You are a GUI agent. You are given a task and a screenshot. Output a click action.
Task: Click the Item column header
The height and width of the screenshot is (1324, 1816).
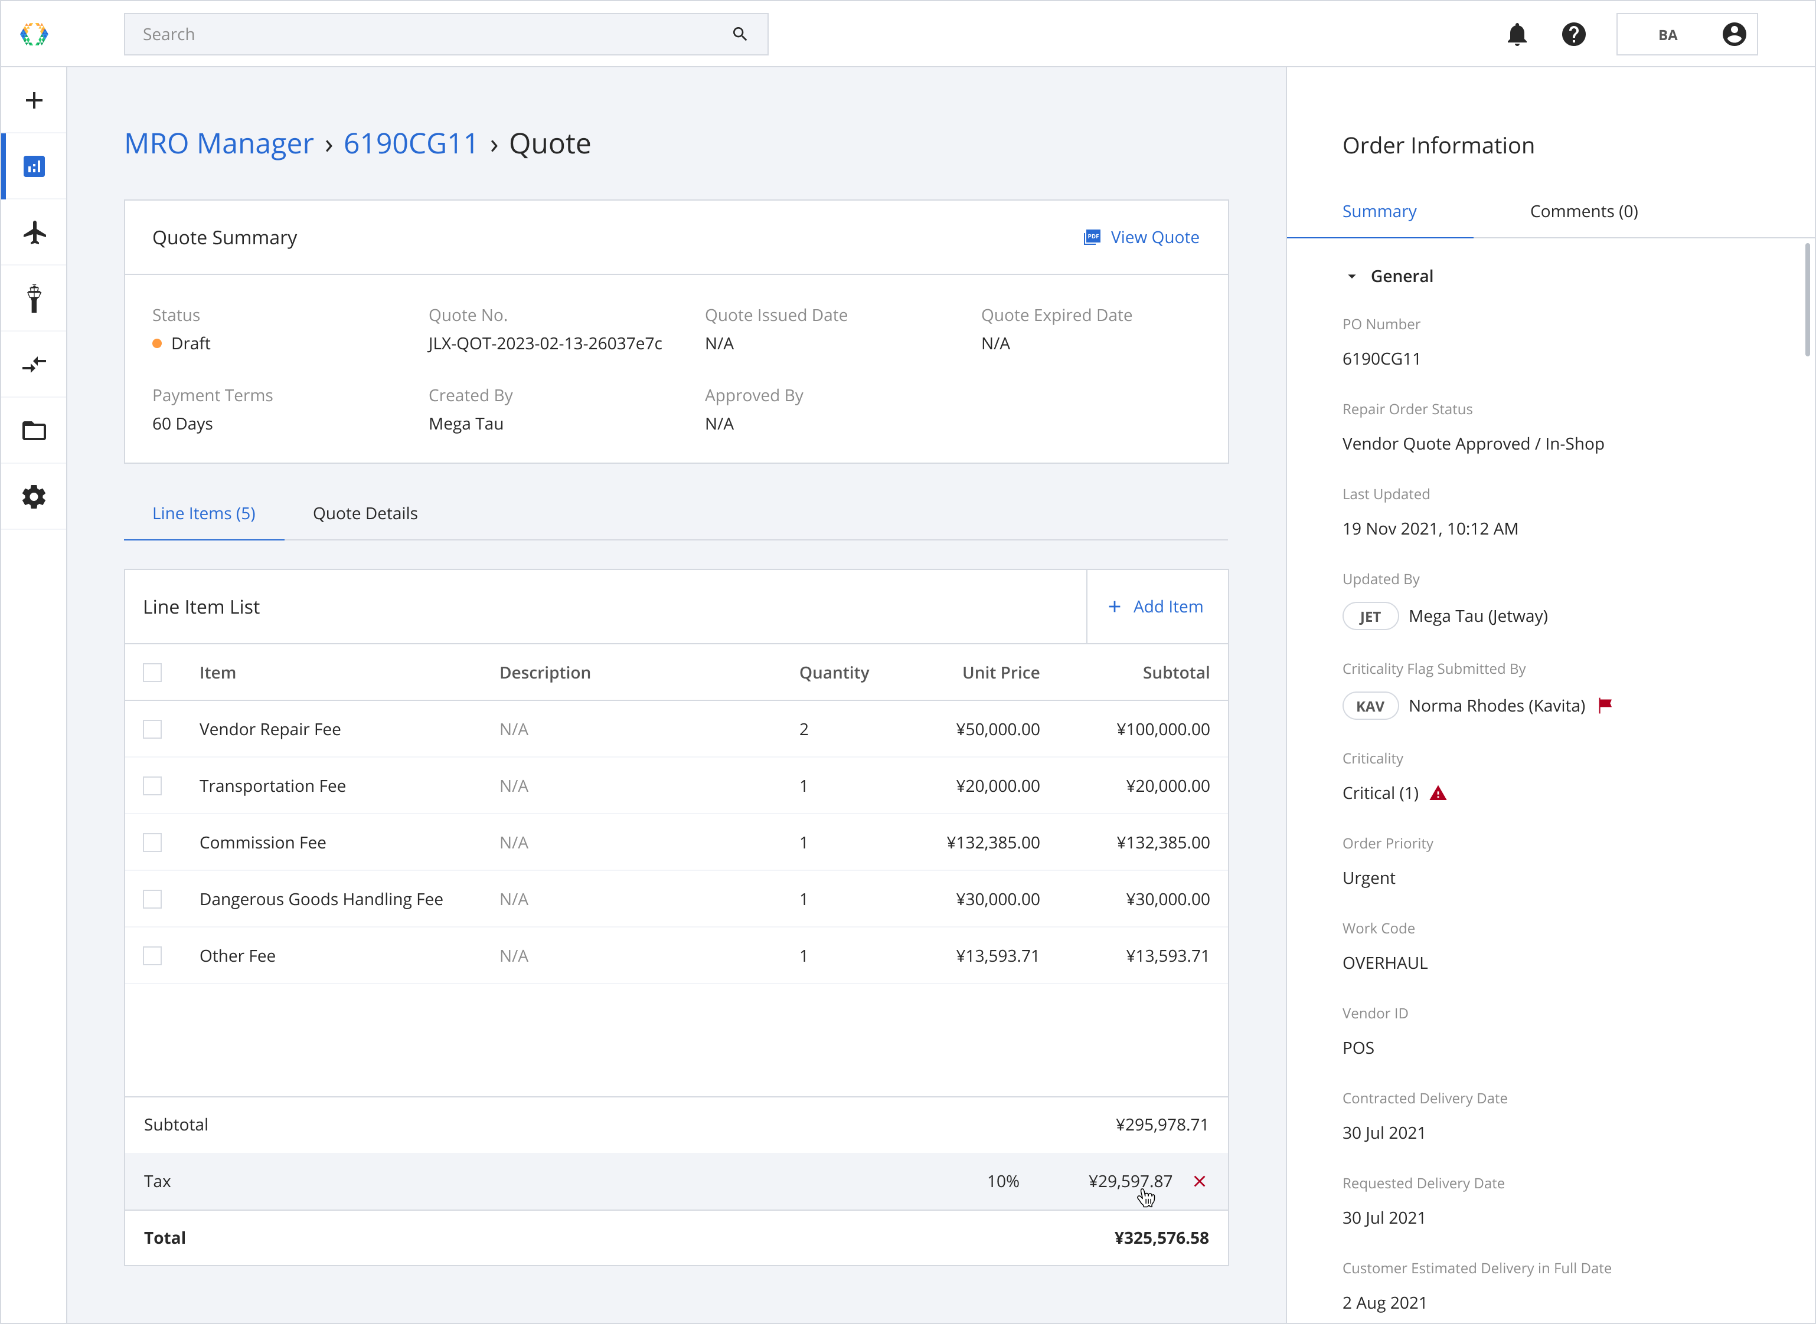[x=217, y=673]
